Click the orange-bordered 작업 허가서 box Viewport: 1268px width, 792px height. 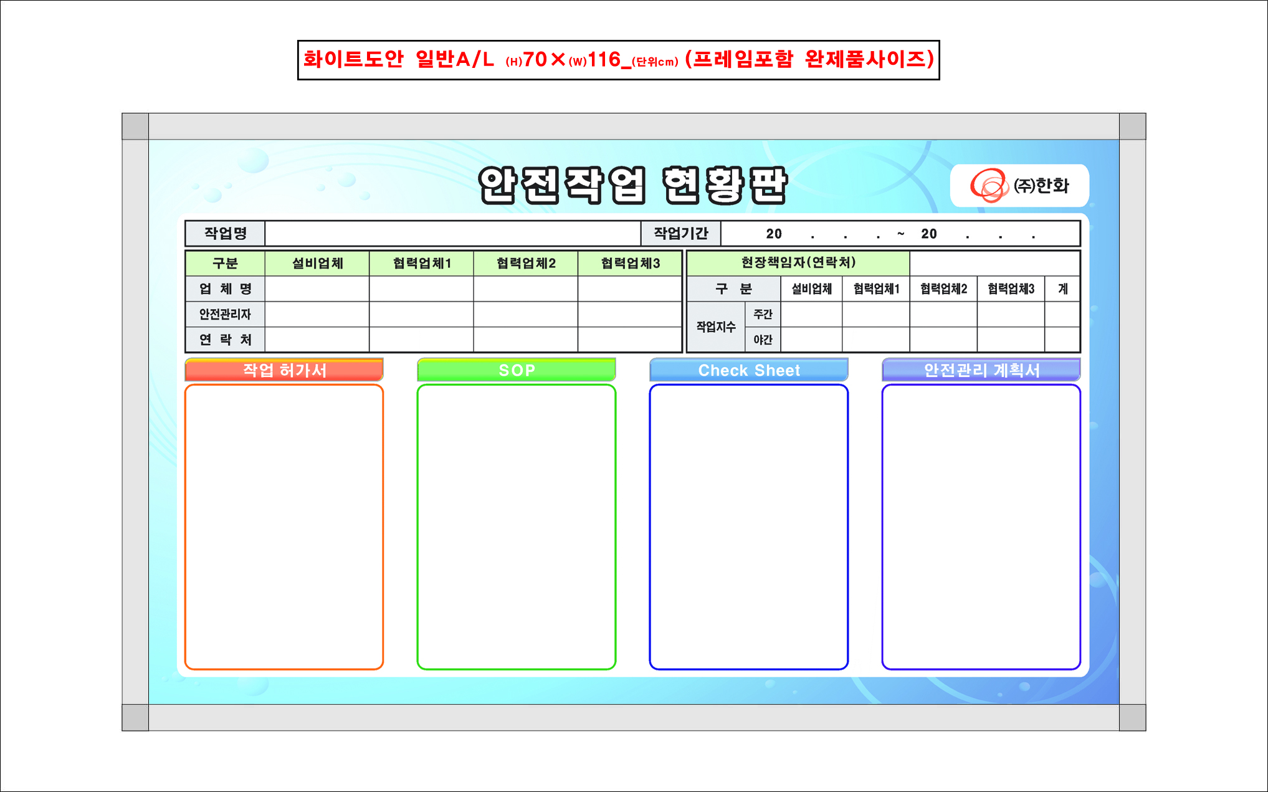284,527
